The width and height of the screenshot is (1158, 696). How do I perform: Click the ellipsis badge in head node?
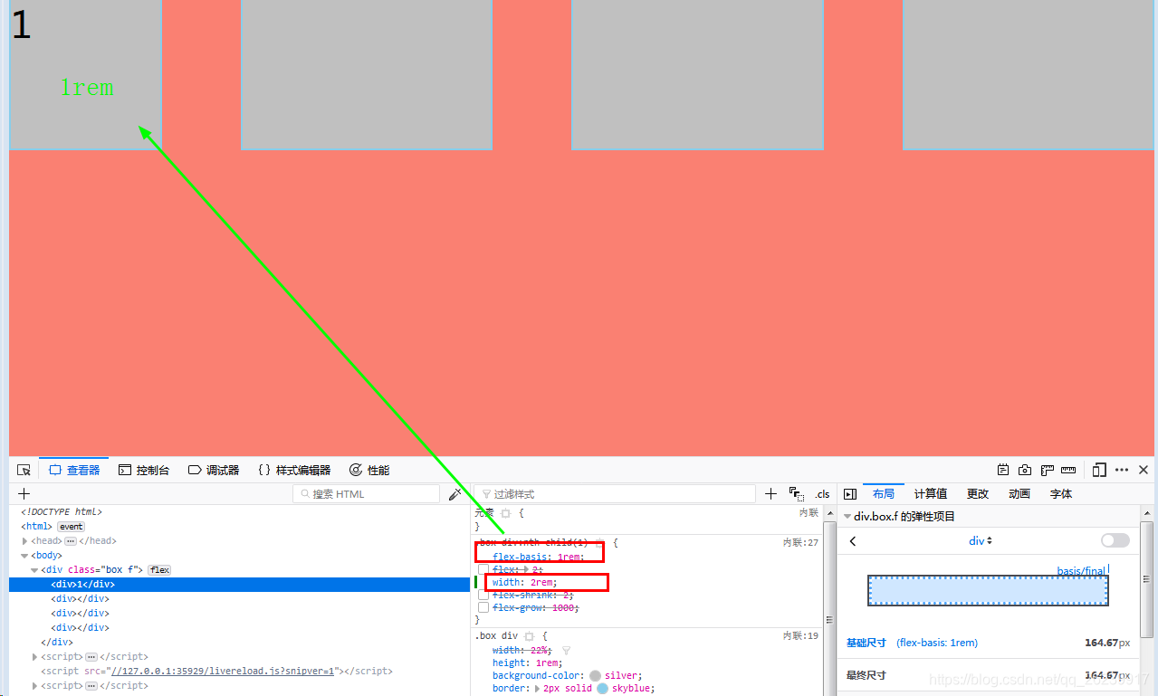(71, 540)
